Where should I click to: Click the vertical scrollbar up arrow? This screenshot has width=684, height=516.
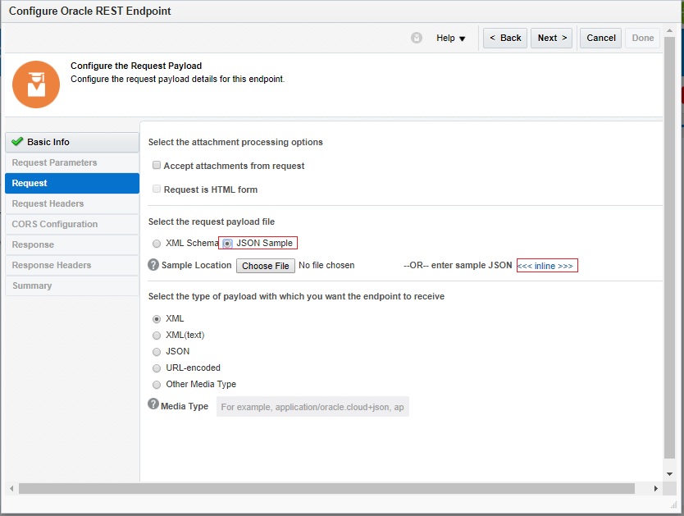(x=669, y=30)
